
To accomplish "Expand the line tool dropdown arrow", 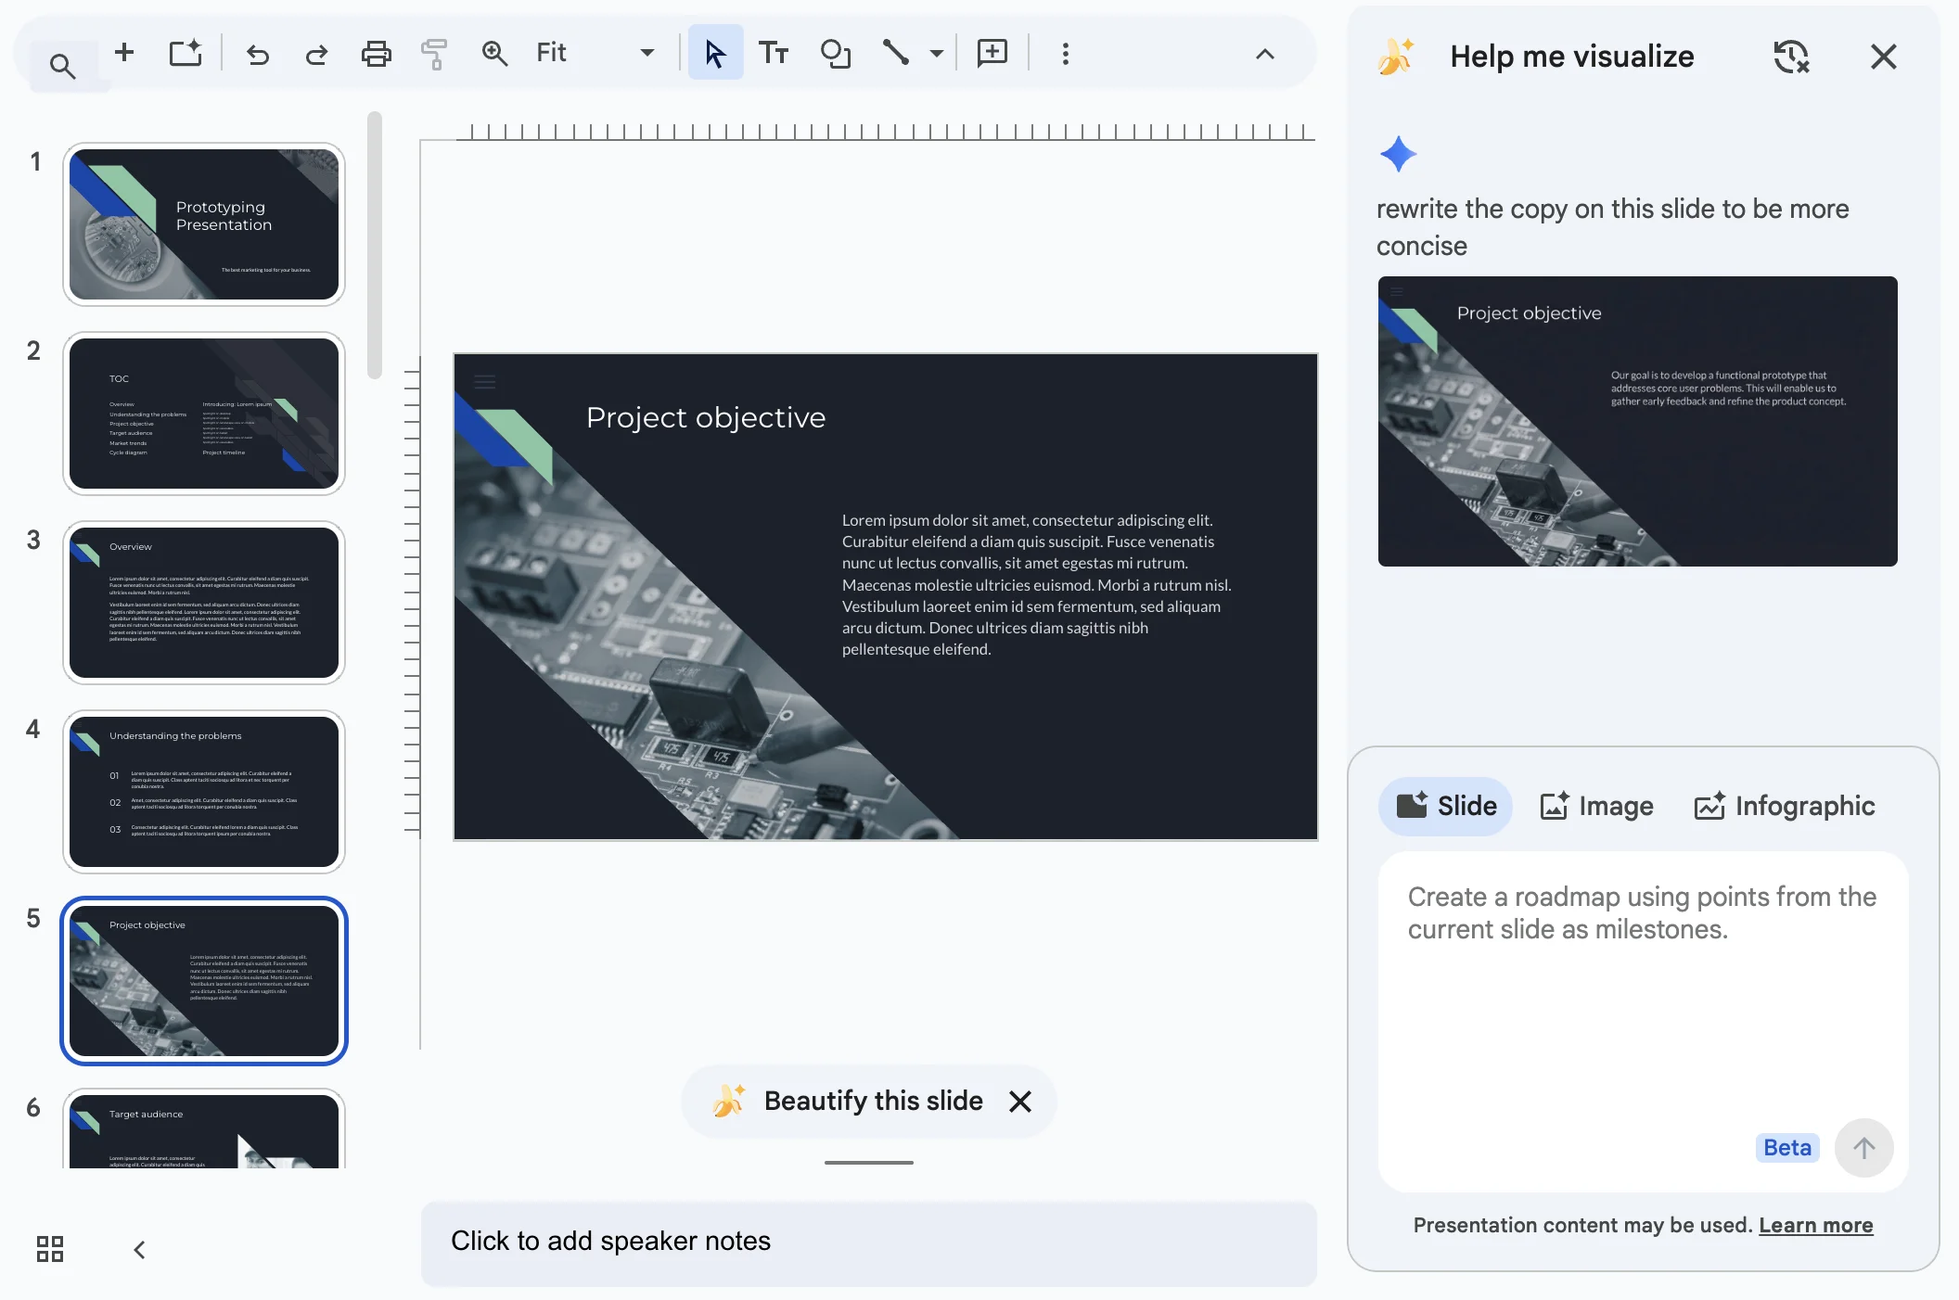I will click(x=937, y=54).
